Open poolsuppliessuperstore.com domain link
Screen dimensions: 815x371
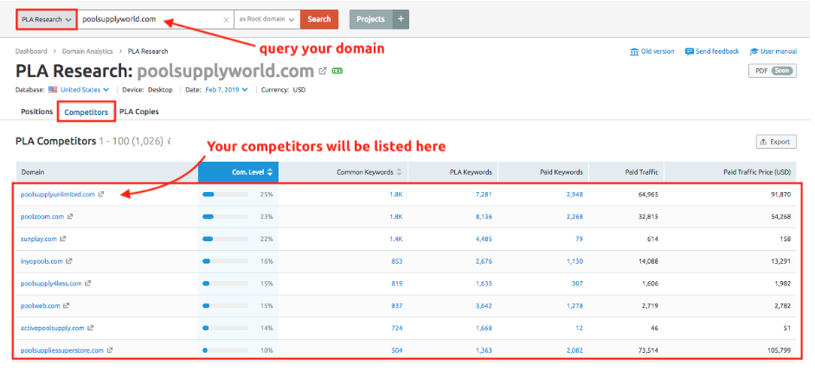[61, 351]
